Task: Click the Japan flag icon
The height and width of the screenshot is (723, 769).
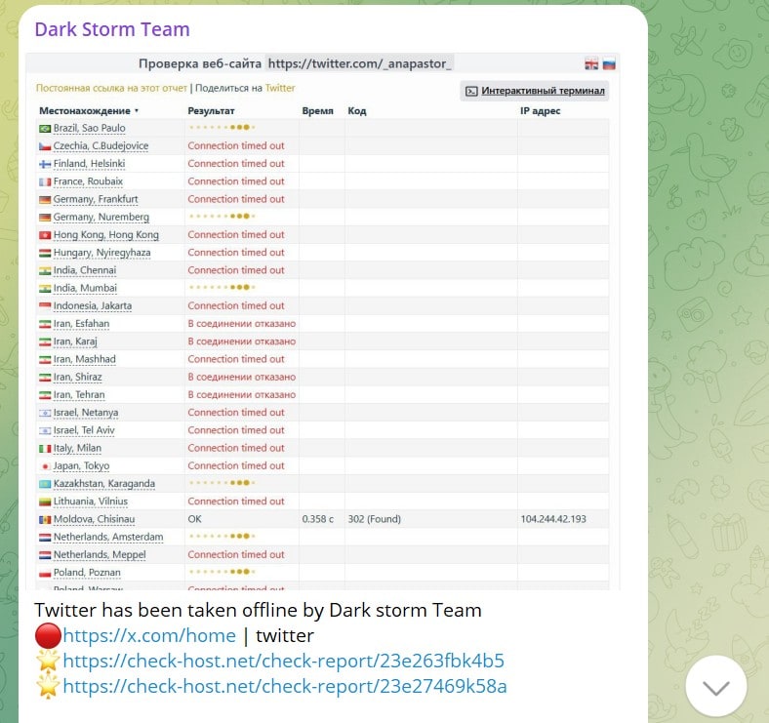Action: pos(45,466)
